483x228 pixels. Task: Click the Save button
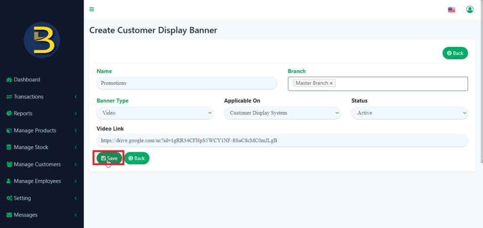pos(109,158)
